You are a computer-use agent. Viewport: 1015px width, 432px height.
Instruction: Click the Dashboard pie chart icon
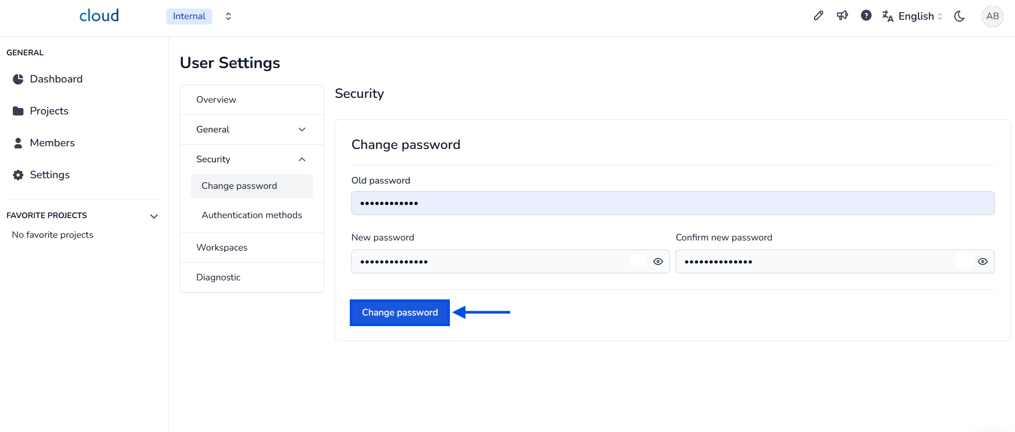tap(18, 79)
